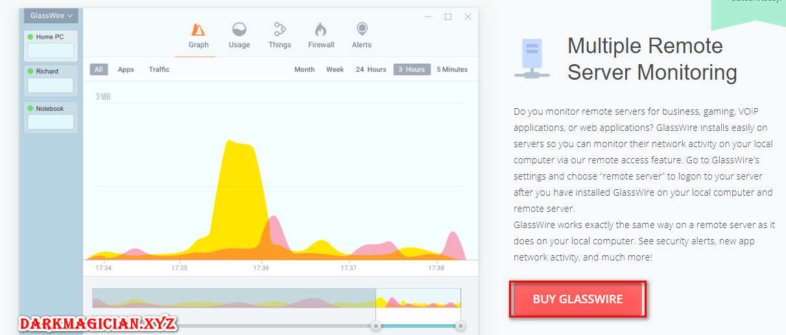Screen dimensions: 786x335
Task: Click the Multiple Remote Server Monitoring heading
Action: pos(652,59)
